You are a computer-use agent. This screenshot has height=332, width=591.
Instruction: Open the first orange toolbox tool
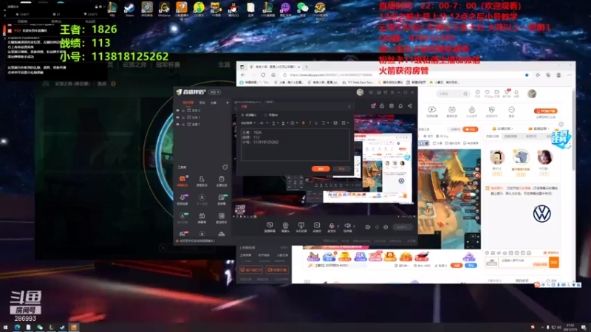click(182, 179)
